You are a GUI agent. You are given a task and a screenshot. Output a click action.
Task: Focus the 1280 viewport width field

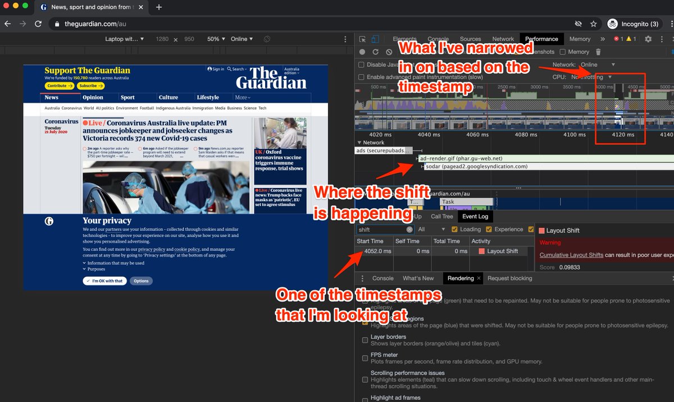pos(162,39)
